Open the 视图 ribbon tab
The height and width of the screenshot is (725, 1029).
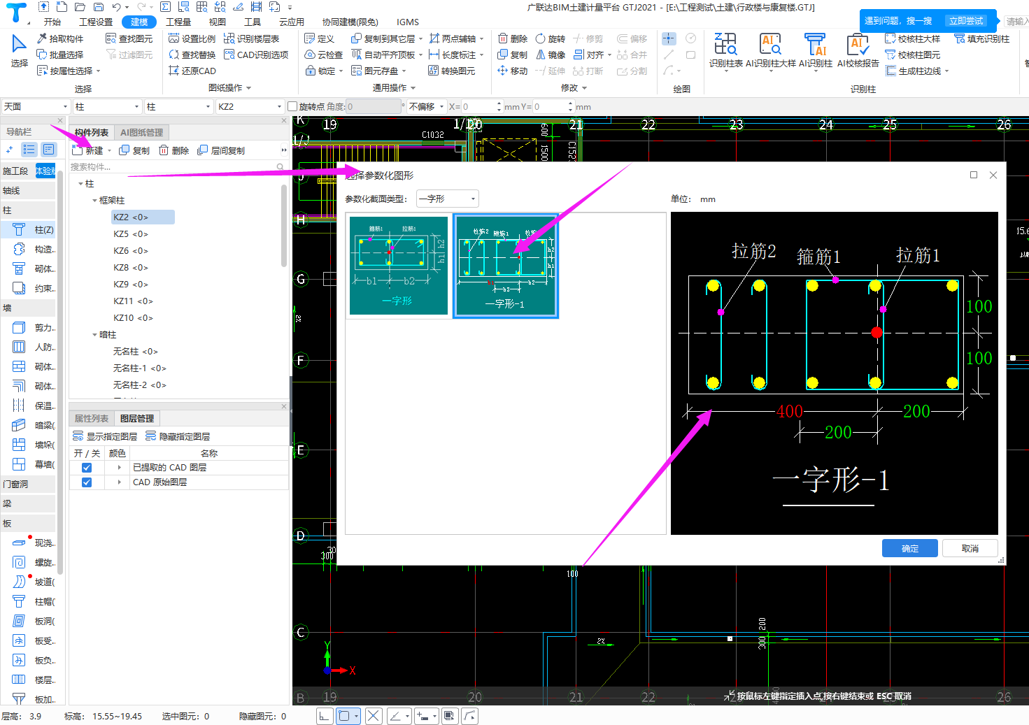[x=218, y=22]
